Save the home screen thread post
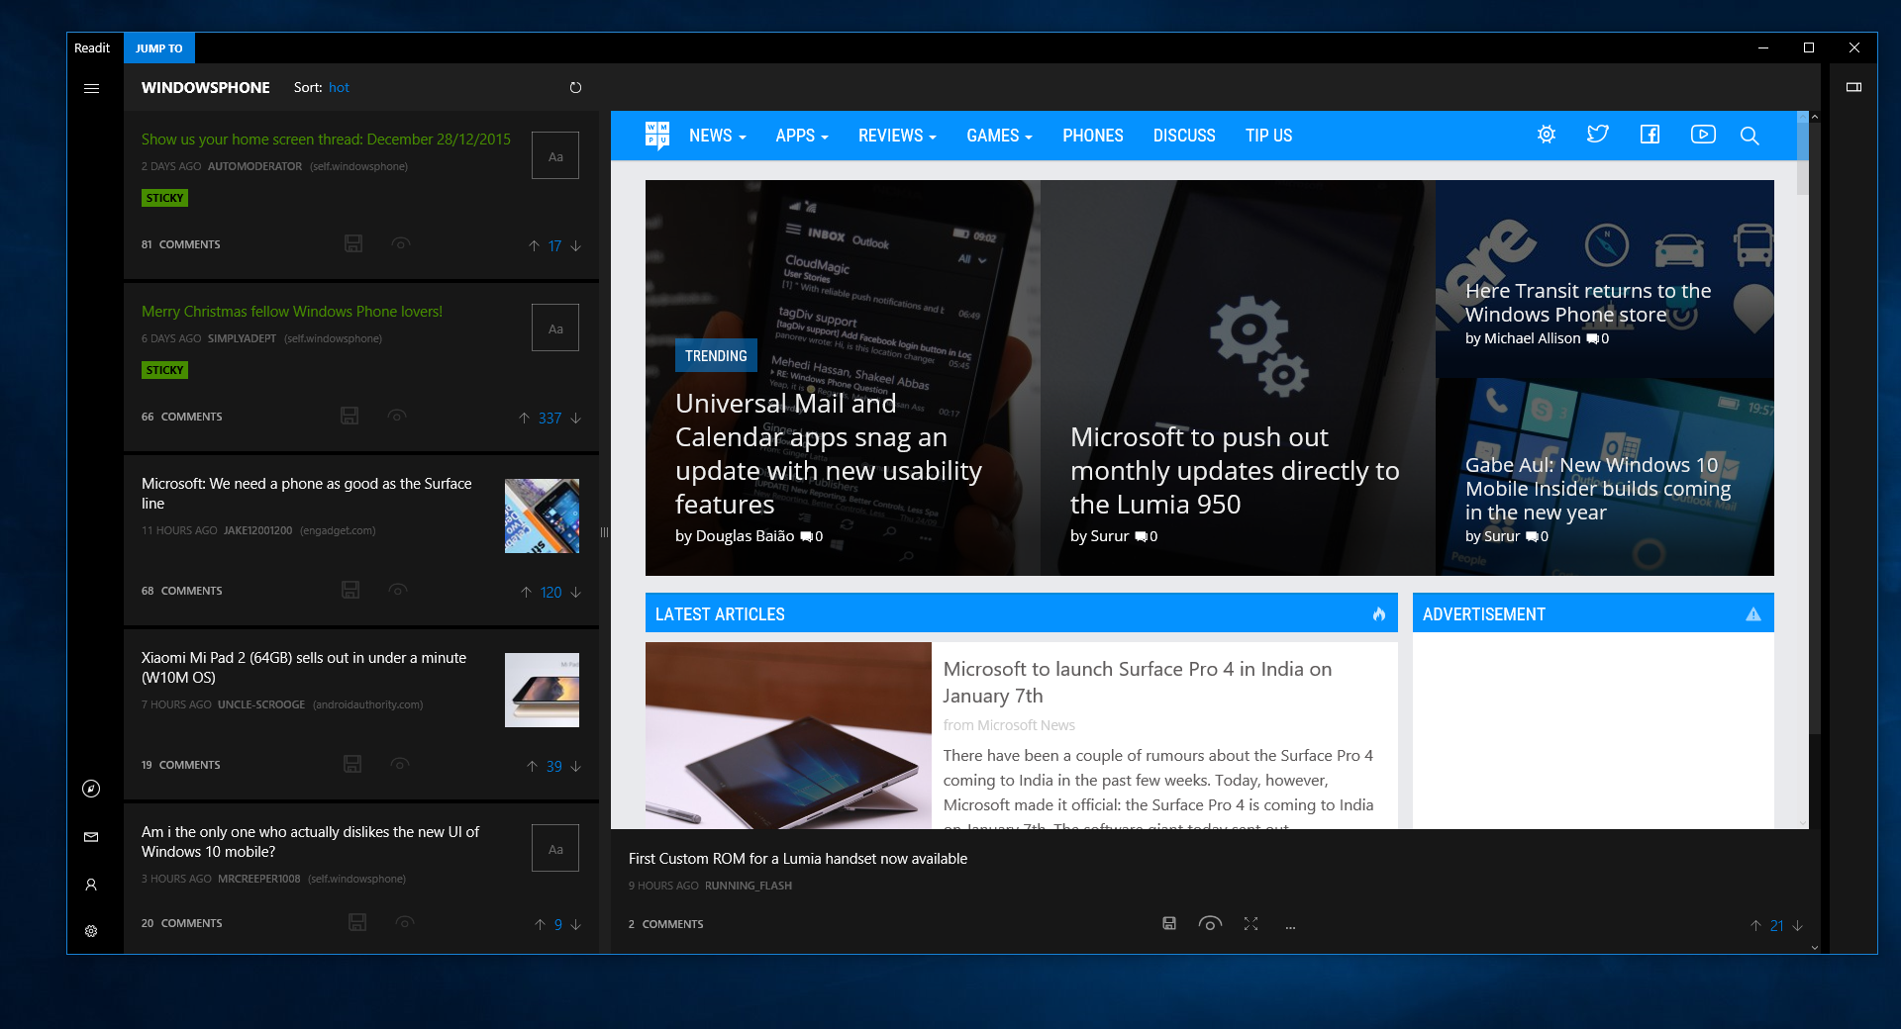This screenshot has width=1901, height=1029. pyautogui.click(x=353, y=243)
